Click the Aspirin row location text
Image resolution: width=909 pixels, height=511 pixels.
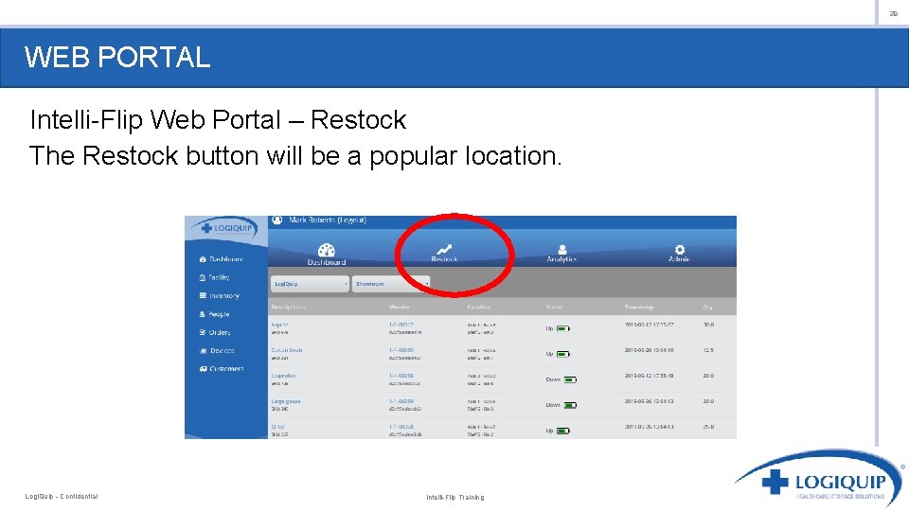coord(481,328)
